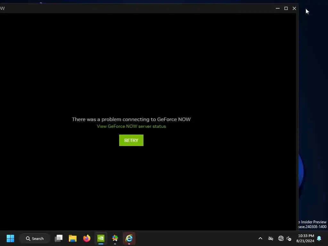The height and width of the screenshot is (246, 328).
Task: Open notifications bell icon
Action: click(319, 238)
